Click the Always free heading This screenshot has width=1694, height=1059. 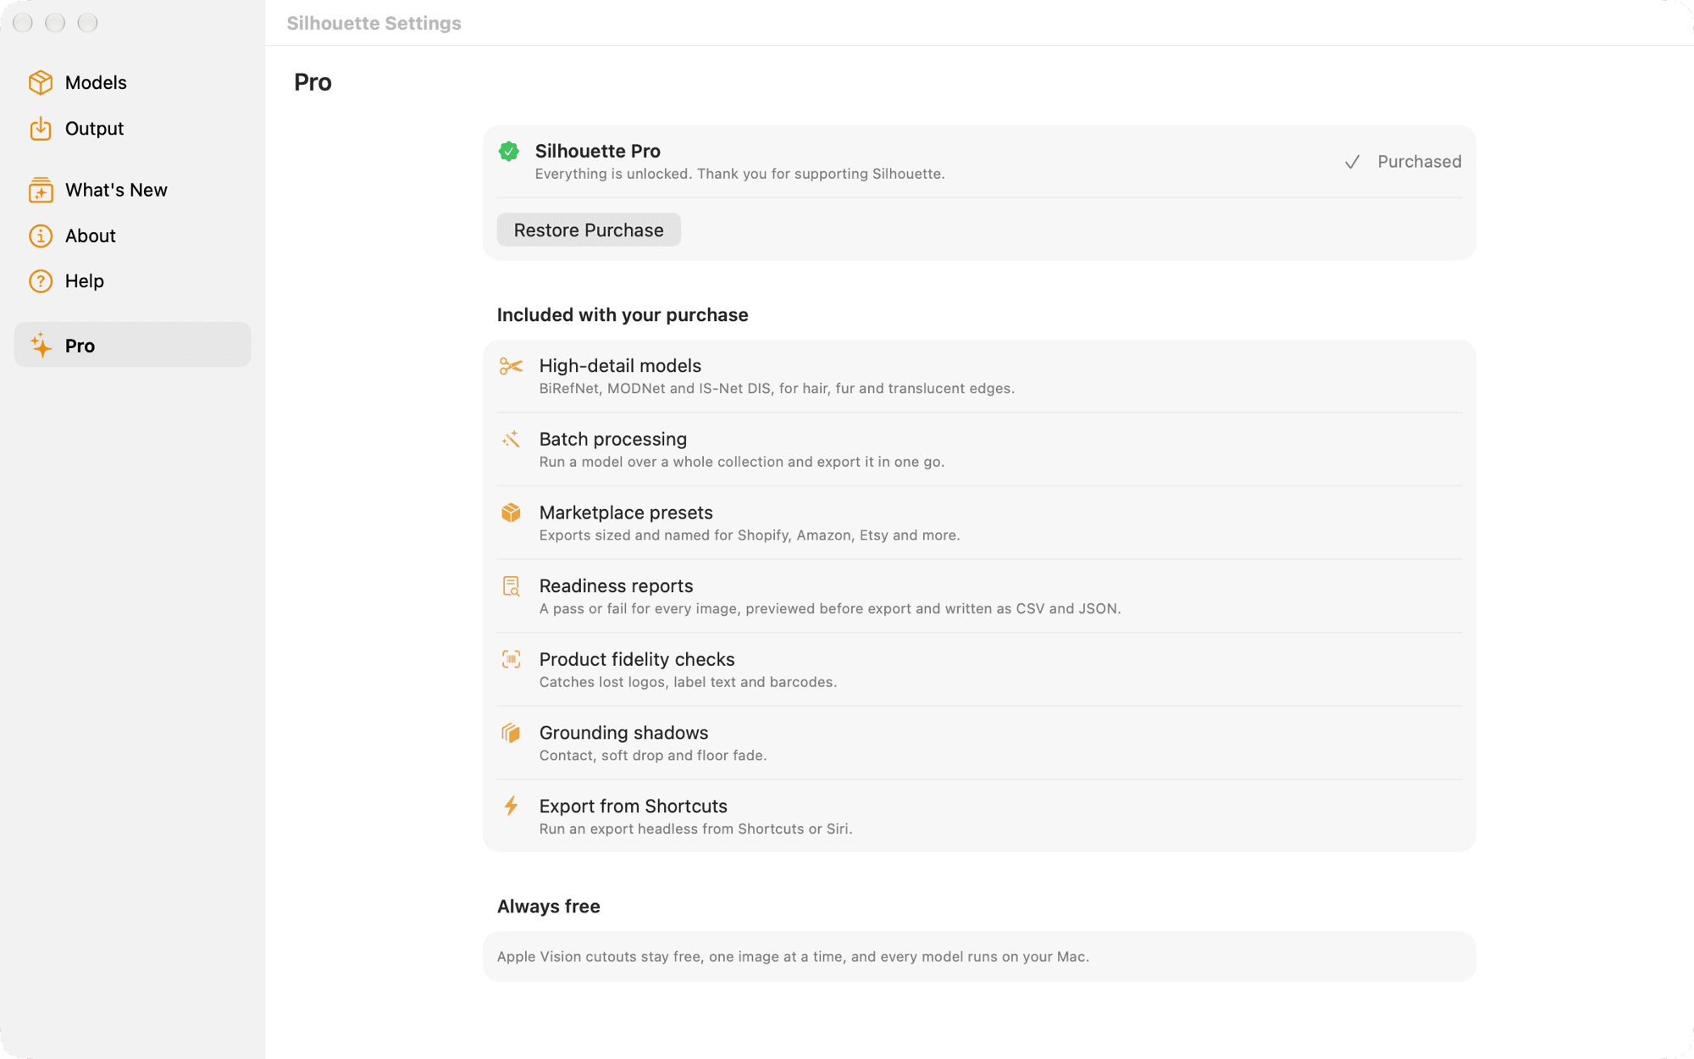(x=549, y=907)
